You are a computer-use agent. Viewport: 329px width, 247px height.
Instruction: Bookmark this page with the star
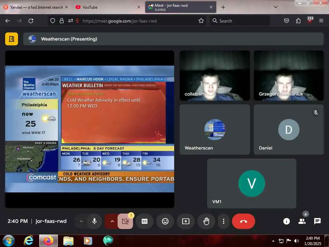[201, 21]
